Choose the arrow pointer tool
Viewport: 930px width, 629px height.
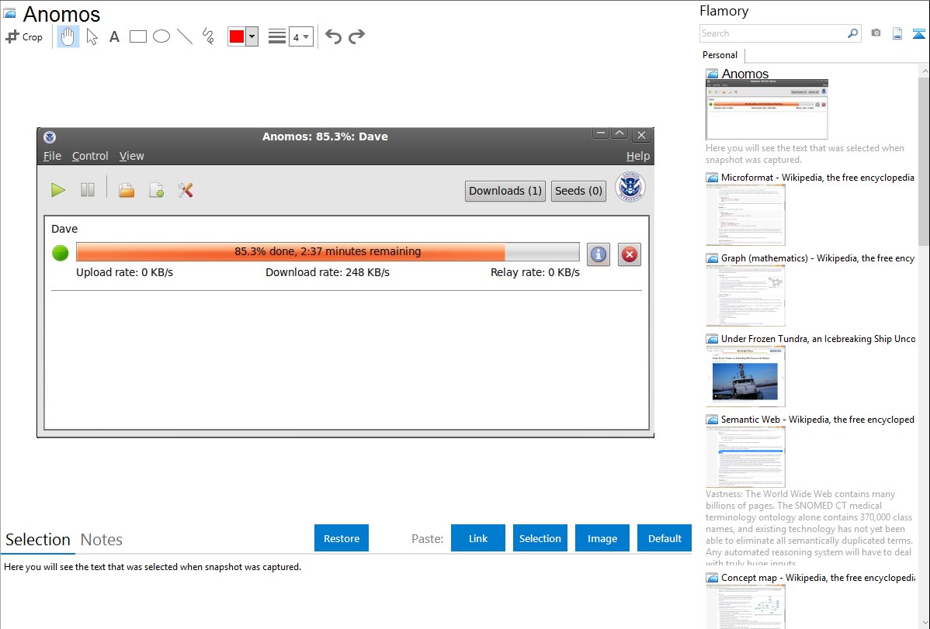click(x=92, y=36)
